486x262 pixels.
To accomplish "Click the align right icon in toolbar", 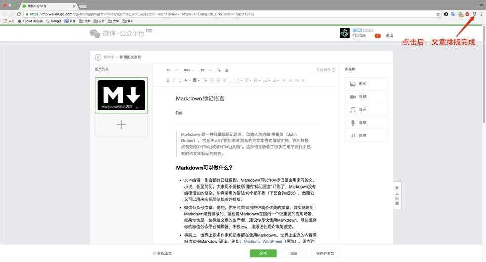I will point(224,80).
